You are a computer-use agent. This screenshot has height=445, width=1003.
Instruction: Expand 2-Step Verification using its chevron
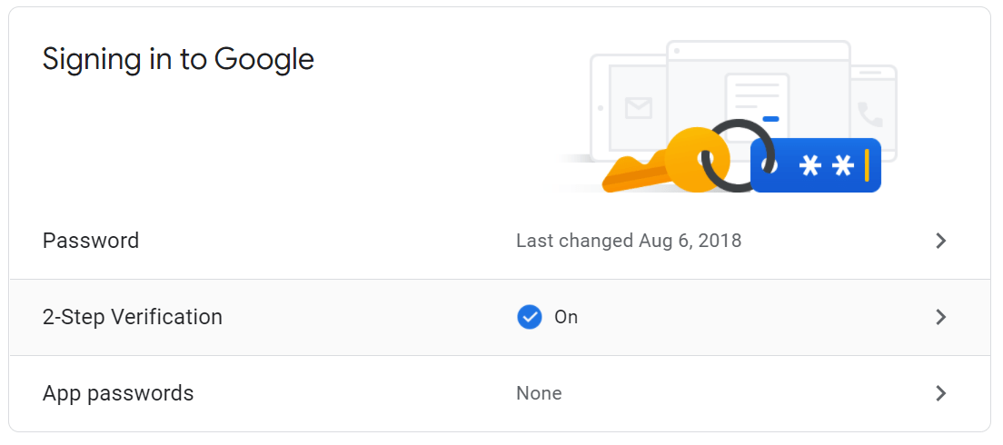click(941, 317)
